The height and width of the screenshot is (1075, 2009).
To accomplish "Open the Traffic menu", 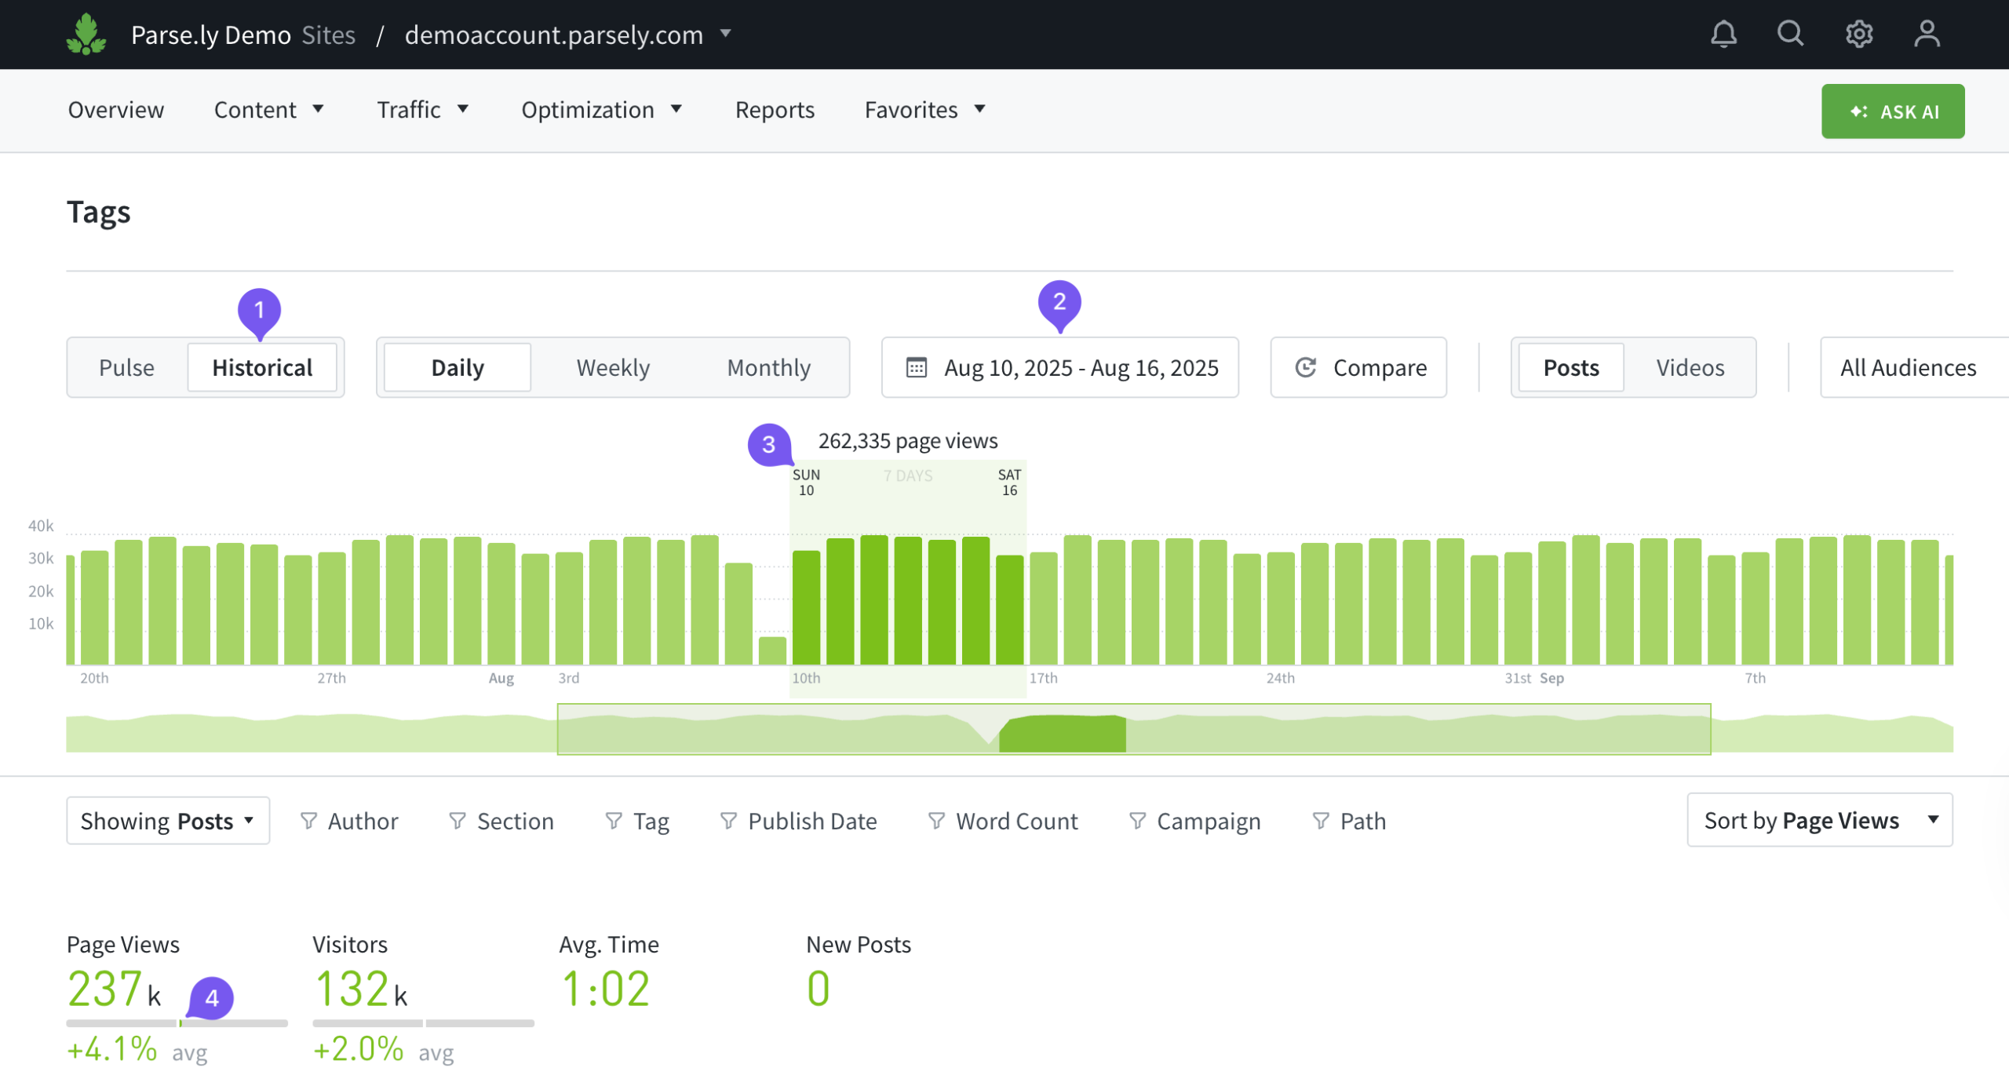I will point(422,110).
